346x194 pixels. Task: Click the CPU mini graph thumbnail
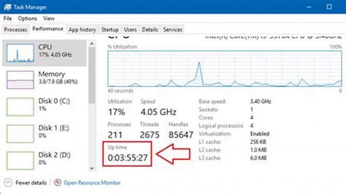pyautogui.click(x=20, y=53)
